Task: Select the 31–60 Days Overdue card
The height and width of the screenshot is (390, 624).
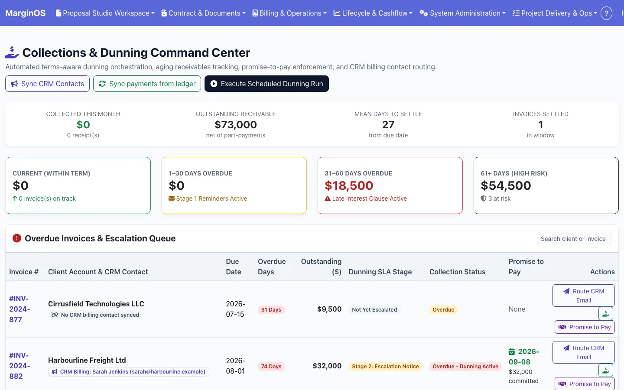Action: (390, 185)
